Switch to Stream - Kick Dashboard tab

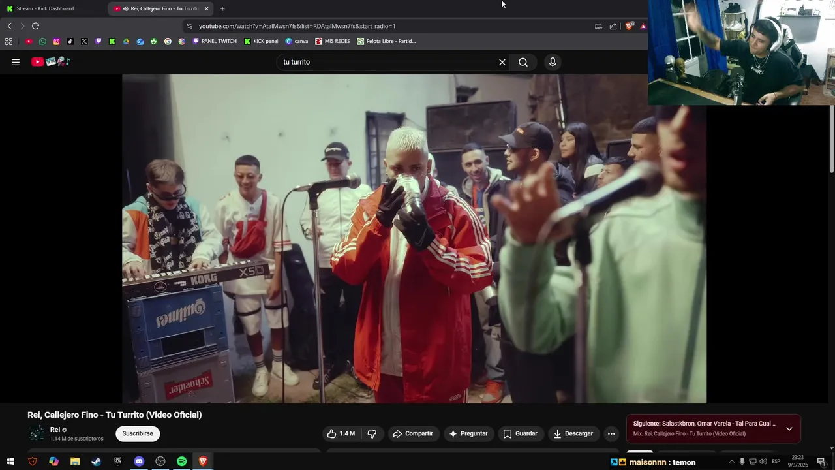tap(53, 8)
